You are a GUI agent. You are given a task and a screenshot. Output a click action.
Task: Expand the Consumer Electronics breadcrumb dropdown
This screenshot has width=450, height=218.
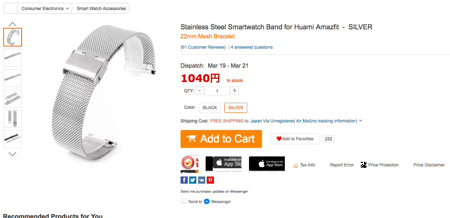pyautogui.click(x=67, y=9)
